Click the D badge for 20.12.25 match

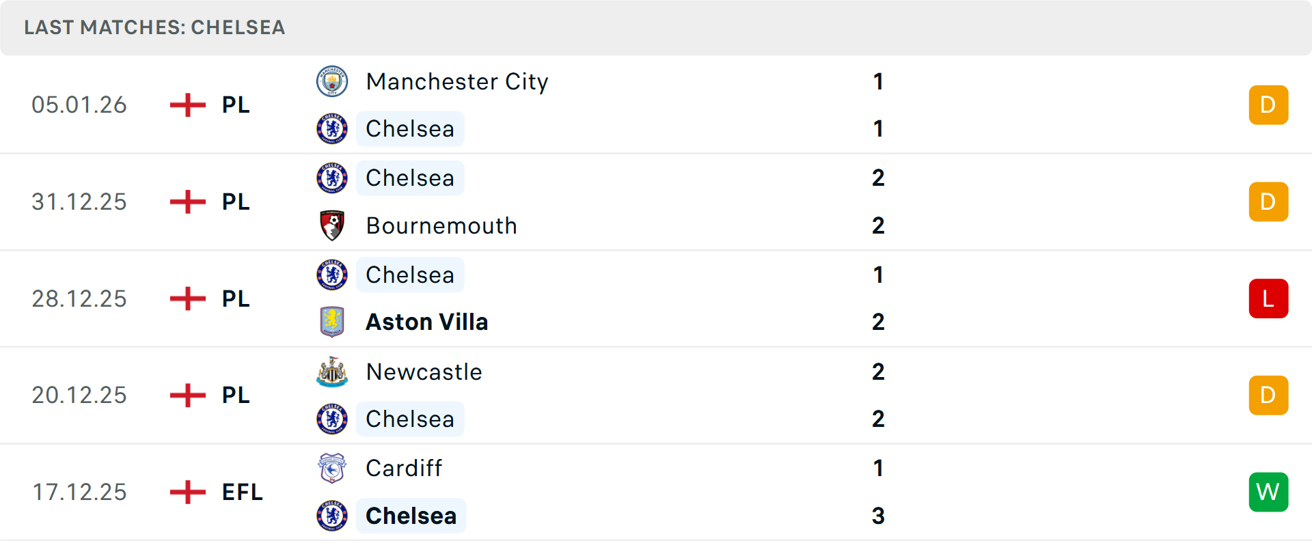[1268, 396]
